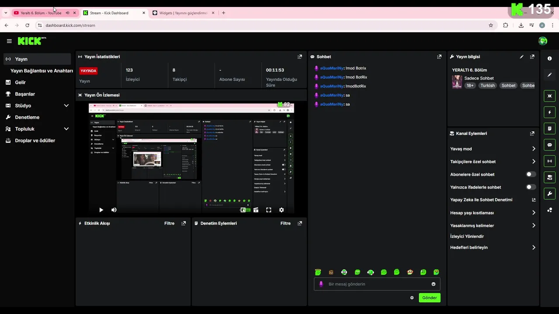Image resolution: width=559 pixels, height=314 pixels.
Task: Toggle the chat bubble widget icon in right sidebar
Action: [x=549, y=145]
